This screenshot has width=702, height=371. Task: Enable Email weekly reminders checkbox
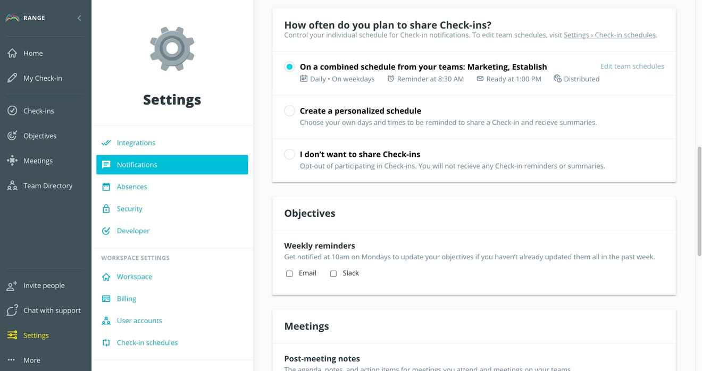(x=289, y=274)
